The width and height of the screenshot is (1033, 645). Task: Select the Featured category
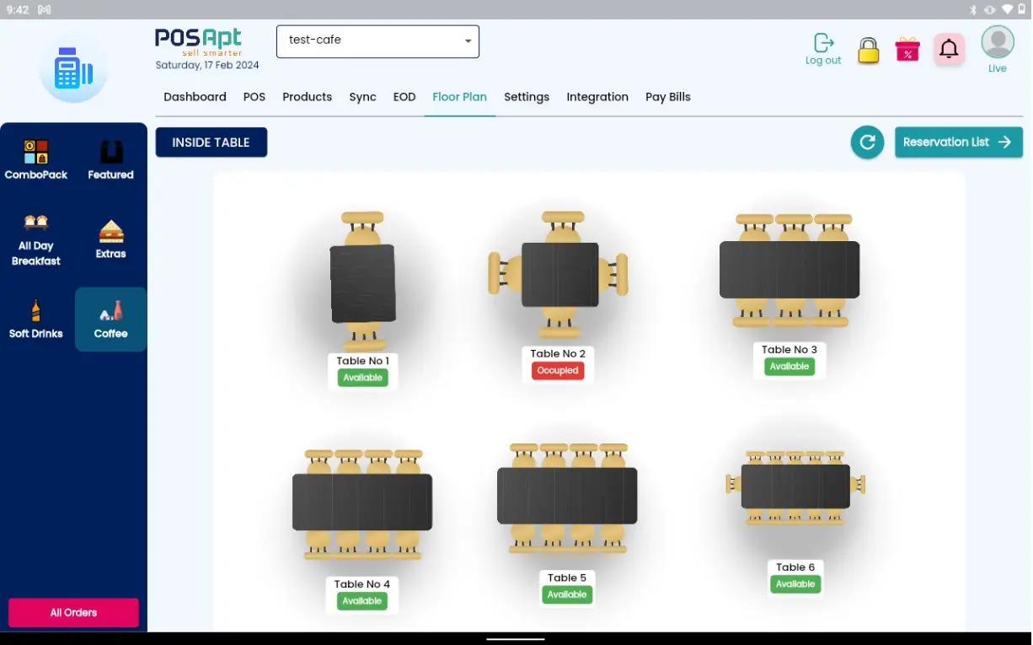click(110, 160)
